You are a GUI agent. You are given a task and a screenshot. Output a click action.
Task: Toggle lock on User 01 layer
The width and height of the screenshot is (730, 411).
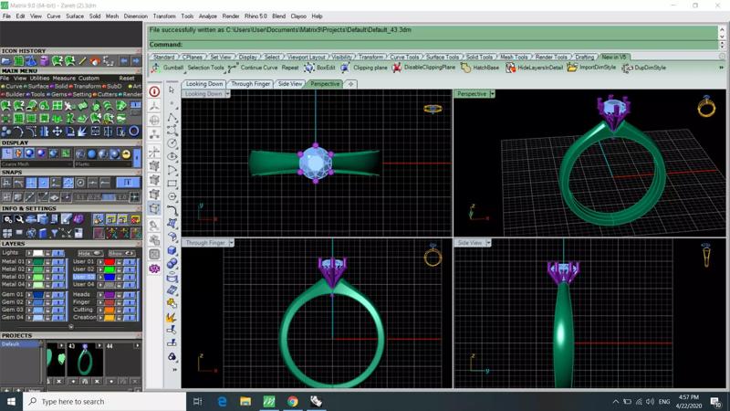tap(119, 262)
